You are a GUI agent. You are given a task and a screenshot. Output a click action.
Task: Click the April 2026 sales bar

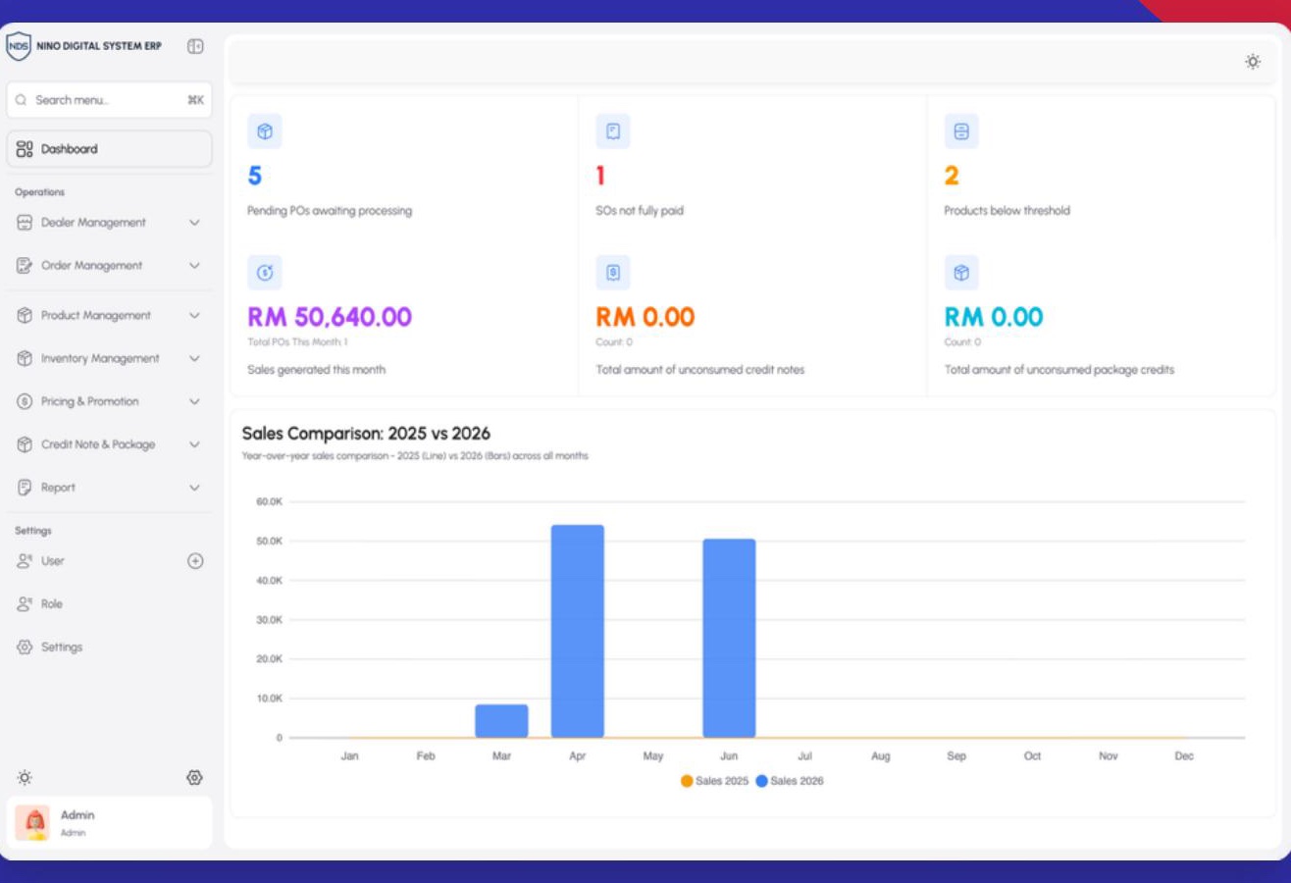578,631
